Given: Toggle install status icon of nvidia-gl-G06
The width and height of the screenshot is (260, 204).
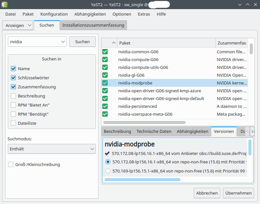Looking at the screenshot, I should click(x=105, y=75).
